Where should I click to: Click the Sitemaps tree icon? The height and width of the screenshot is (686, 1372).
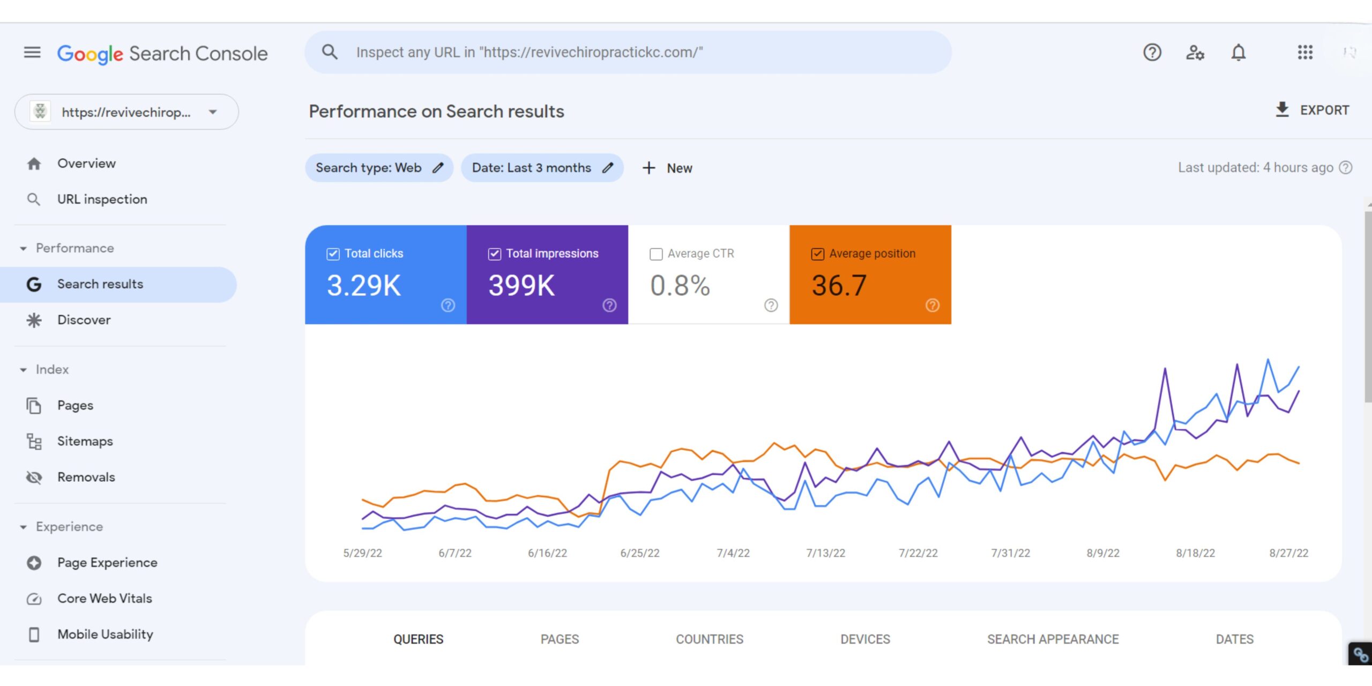point(34,442)
